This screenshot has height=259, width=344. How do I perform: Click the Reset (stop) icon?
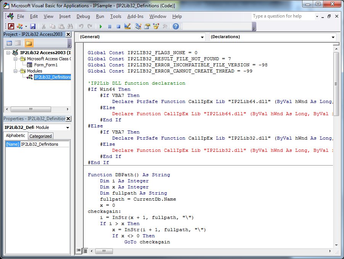[x=119, y=27]
